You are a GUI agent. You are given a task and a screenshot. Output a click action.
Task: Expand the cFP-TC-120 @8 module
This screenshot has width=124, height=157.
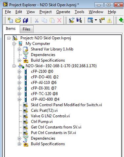click(19, 94)
